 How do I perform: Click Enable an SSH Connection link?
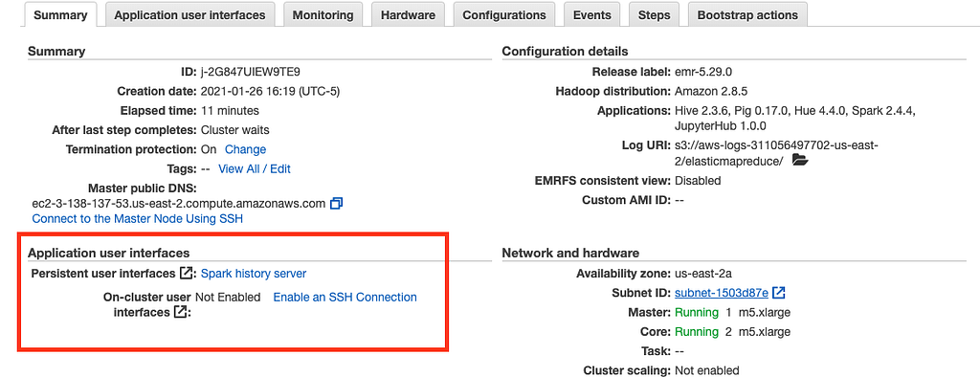coord(345,297)
